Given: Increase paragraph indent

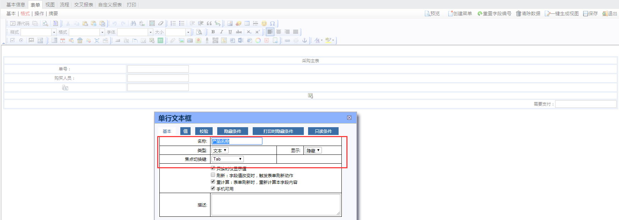Looking at the screenshot, I should (x=201, y=23).
